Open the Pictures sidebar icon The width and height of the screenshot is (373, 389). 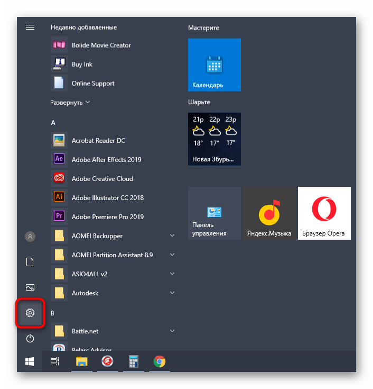click(30, 287)
